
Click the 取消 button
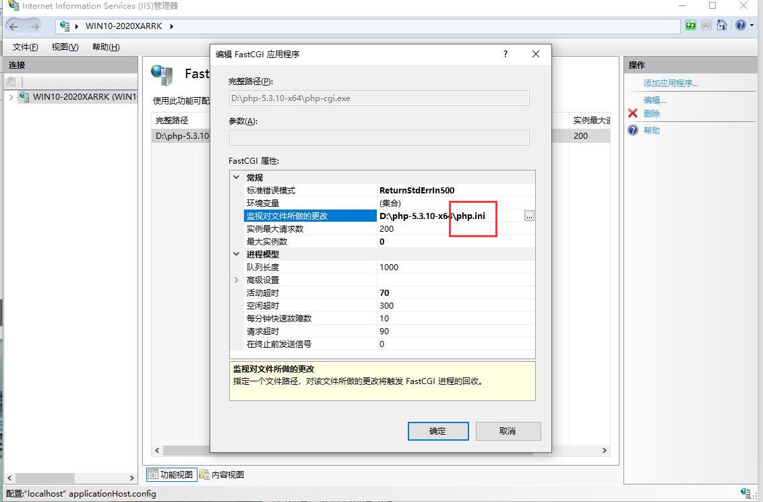pyautogui.click(x=508, y=431)
